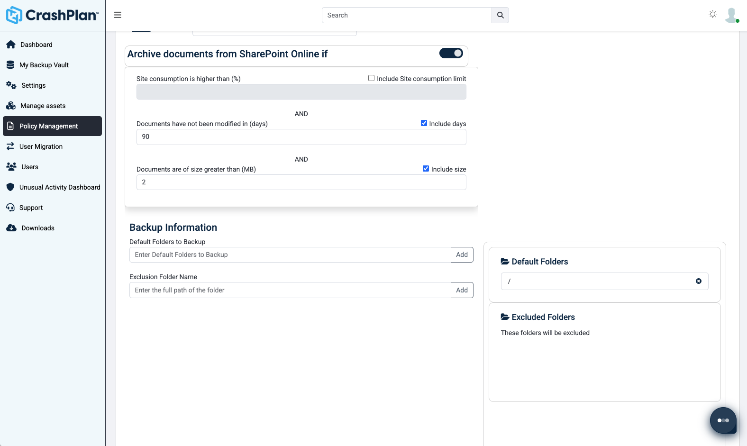Open the chat bubble widget
The width and height of the screenshot is (747, 446).
tap(723, 420)
